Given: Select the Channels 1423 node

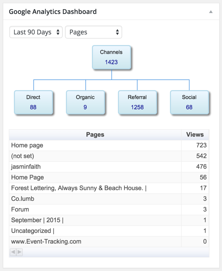Looking at the screenshot, I should tap(111, 57).
